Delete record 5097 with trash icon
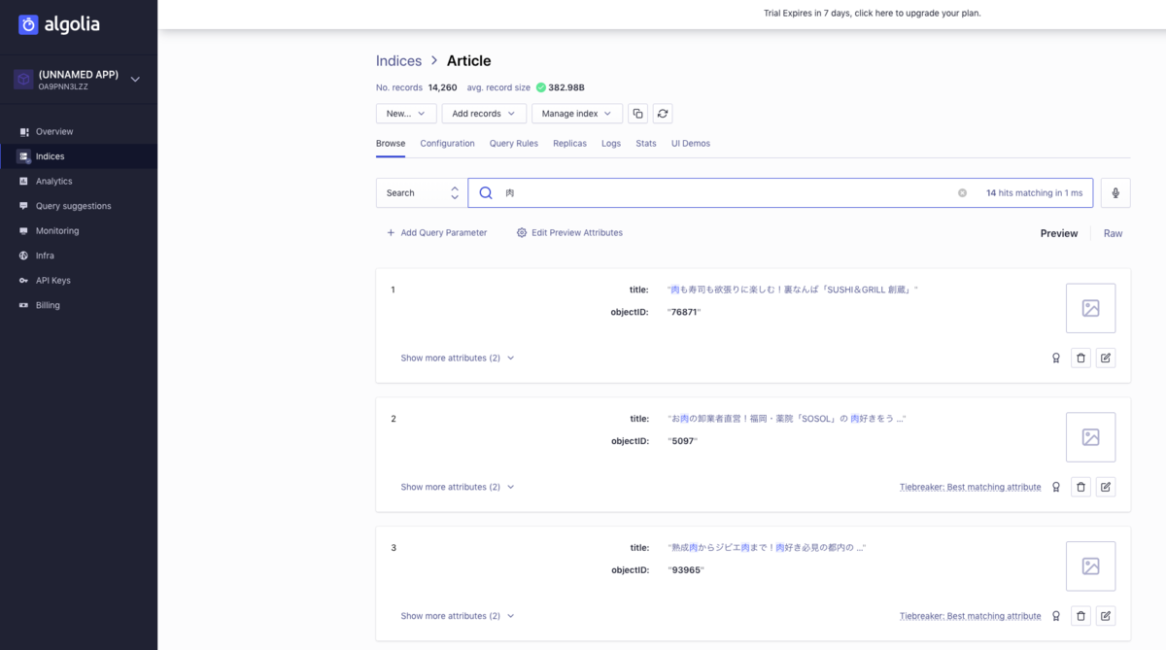The image size is (1166, 650). [x=1080, y=487]
